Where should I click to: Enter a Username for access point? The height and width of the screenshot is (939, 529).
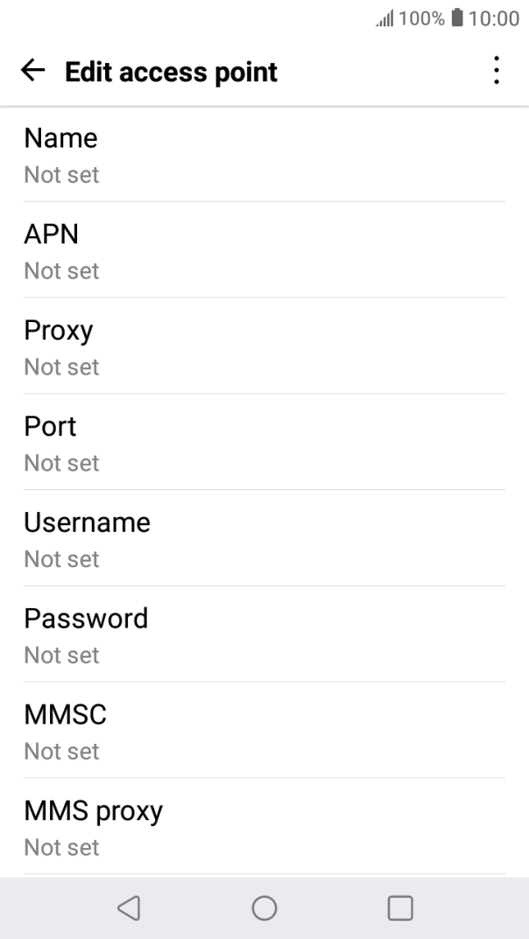click(x=264, y=539)
